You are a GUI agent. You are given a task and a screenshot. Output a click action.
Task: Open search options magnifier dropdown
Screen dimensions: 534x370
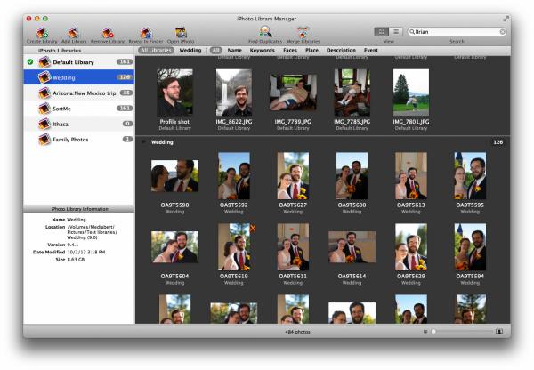(x=411, y=31)
